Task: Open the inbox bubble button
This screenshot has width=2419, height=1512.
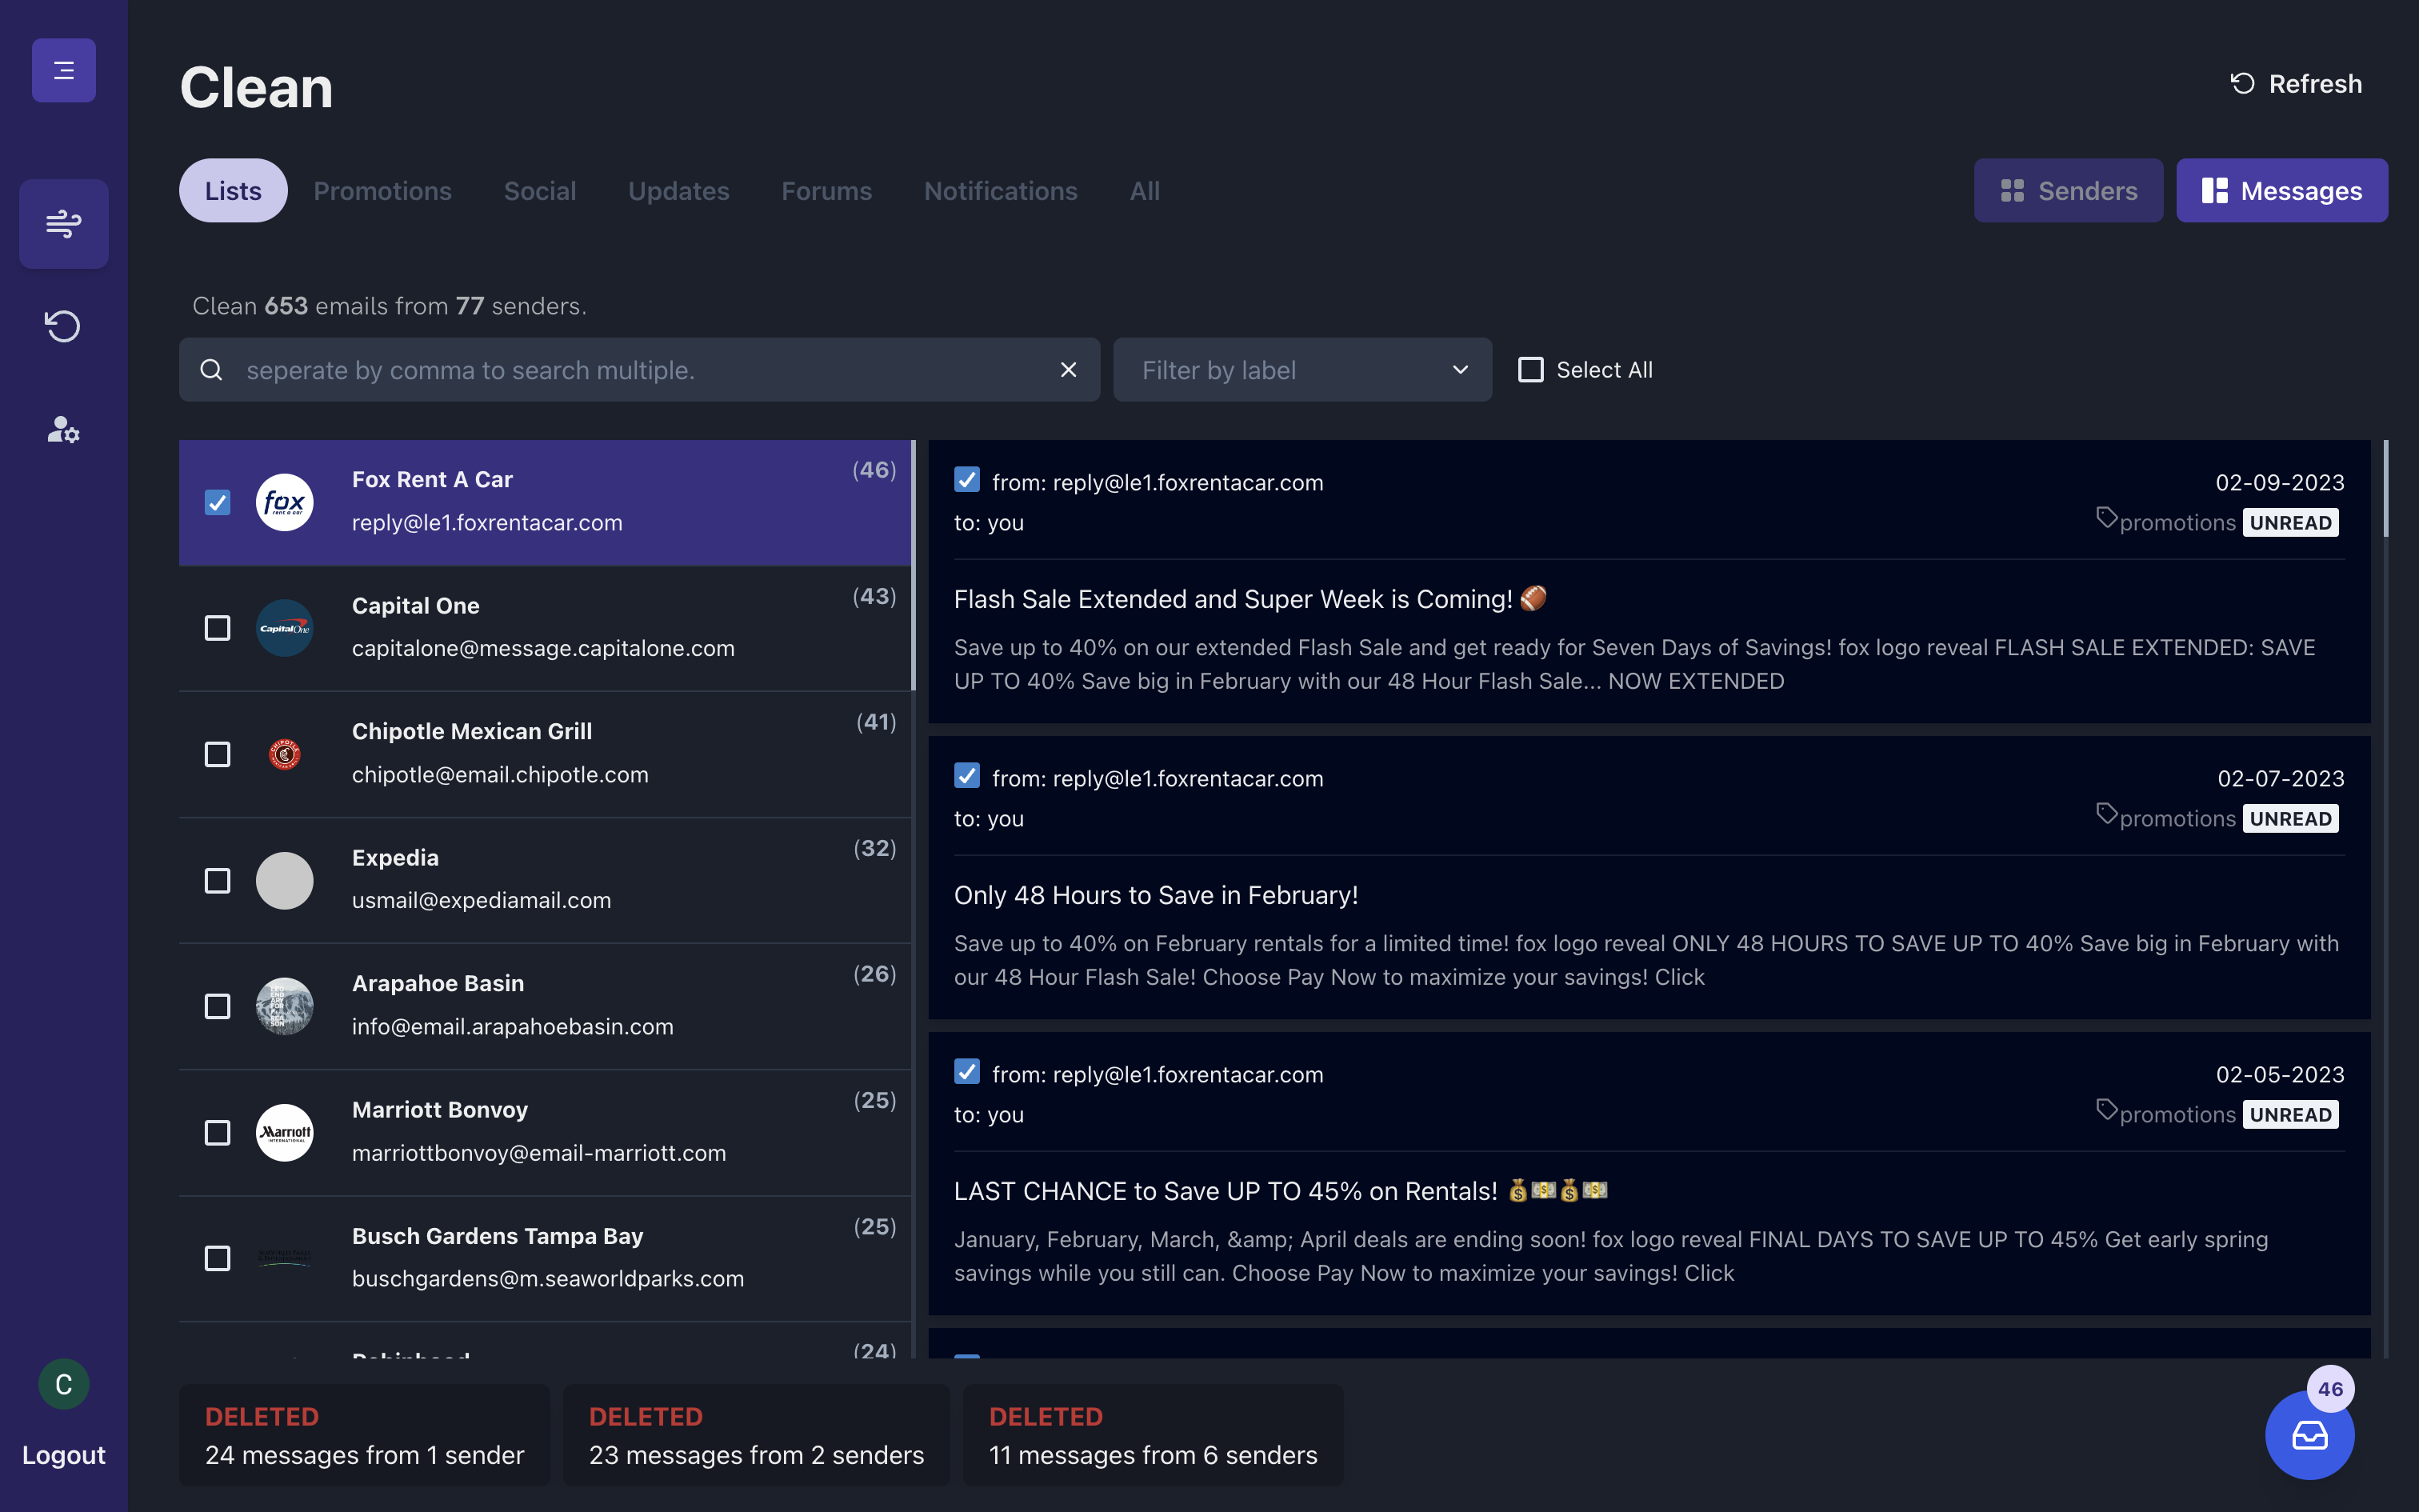Action: (x=2309, y=1435)
